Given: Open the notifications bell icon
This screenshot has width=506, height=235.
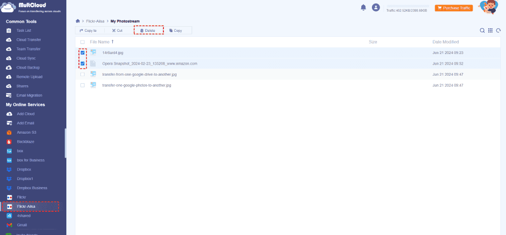Looking at the screenshot, I should (x=363, y=8).
